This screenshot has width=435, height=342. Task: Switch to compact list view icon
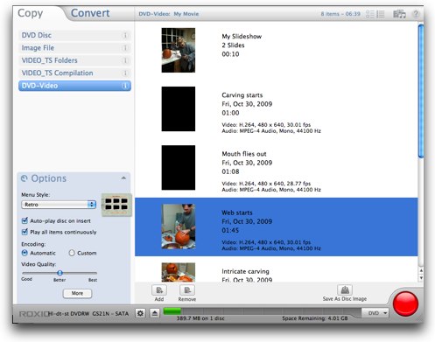pyautogui.click(x=370, y=14)
